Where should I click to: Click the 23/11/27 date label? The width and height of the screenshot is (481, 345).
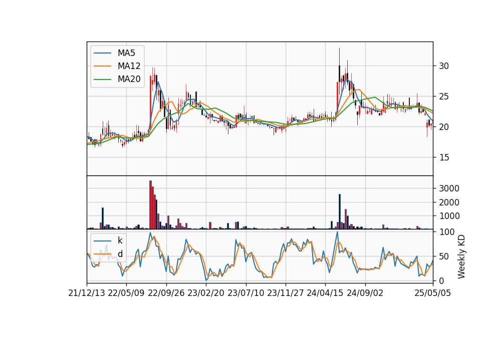tap(286, 293)
